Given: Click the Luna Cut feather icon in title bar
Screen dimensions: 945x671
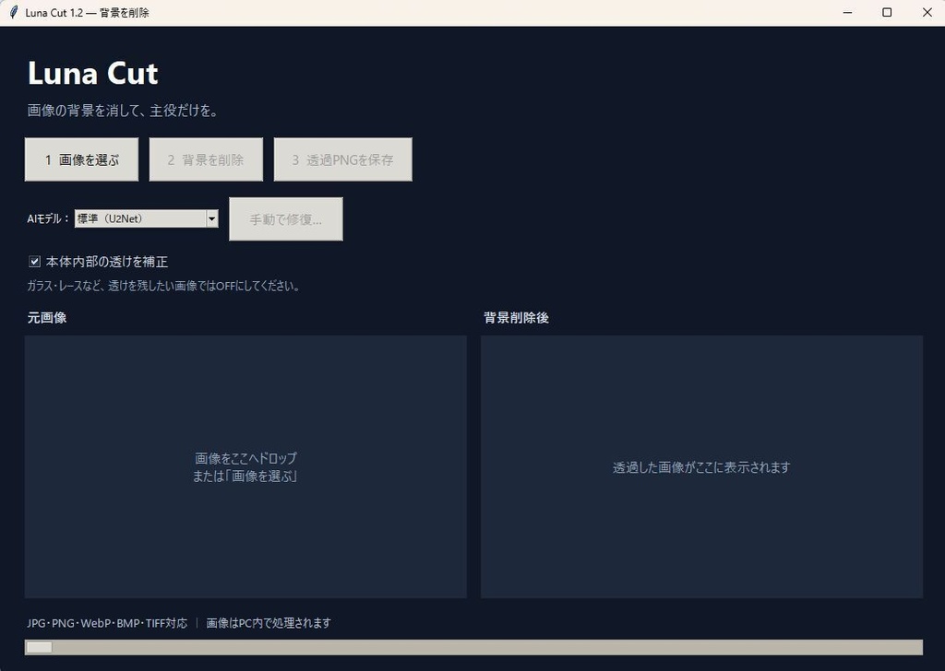Looking at the screenshot, I should point(13,12).
